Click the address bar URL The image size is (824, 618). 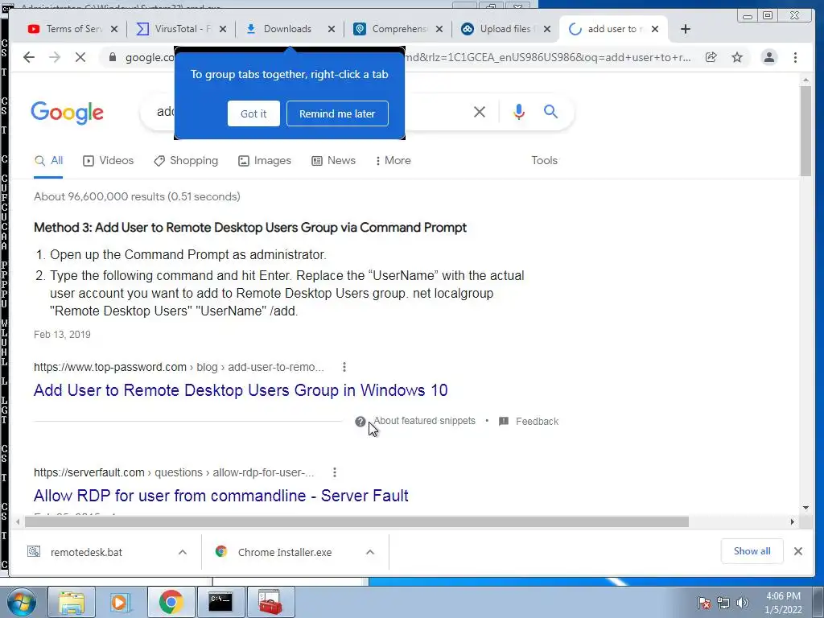tap(408, 57)
